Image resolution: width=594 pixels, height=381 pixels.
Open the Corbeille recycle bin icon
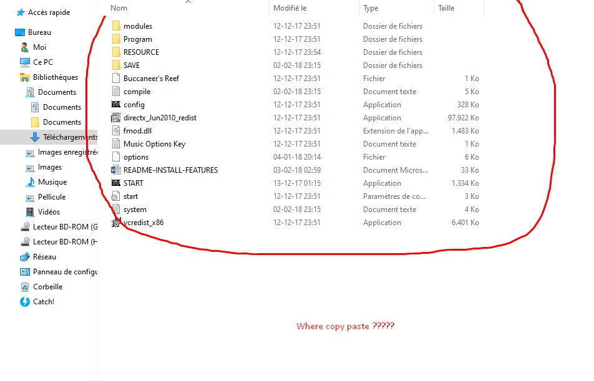[x=24, y=287]
